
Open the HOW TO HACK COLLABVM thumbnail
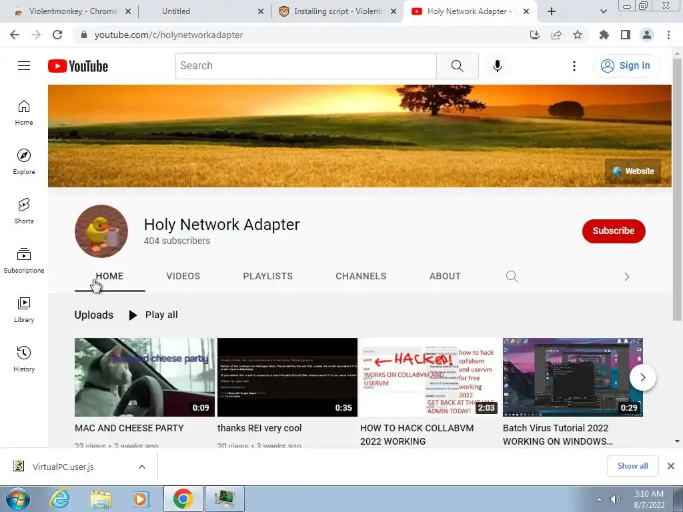(430, 377)
